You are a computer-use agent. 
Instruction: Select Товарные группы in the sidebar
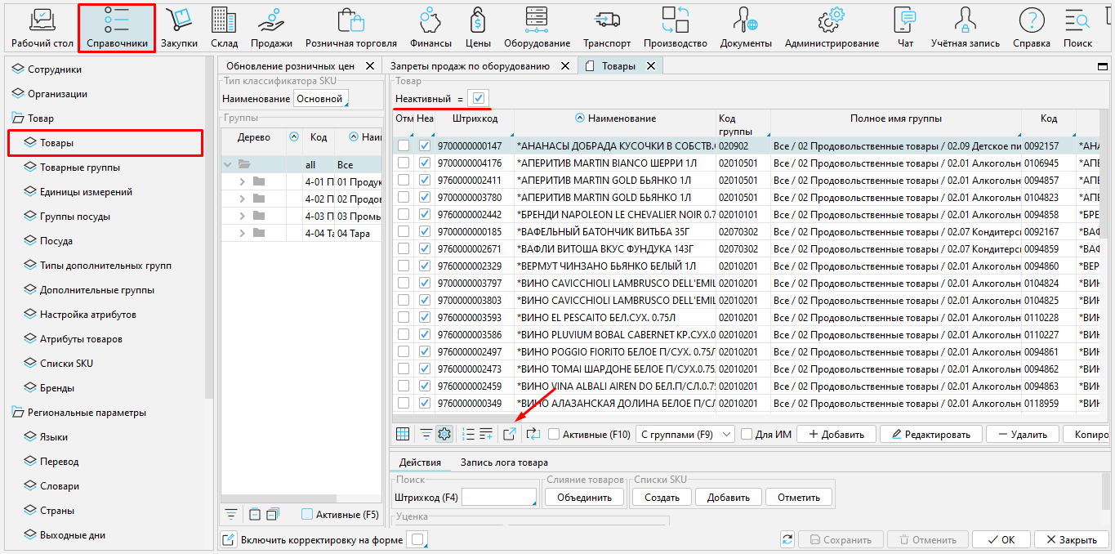coord(80,168)
